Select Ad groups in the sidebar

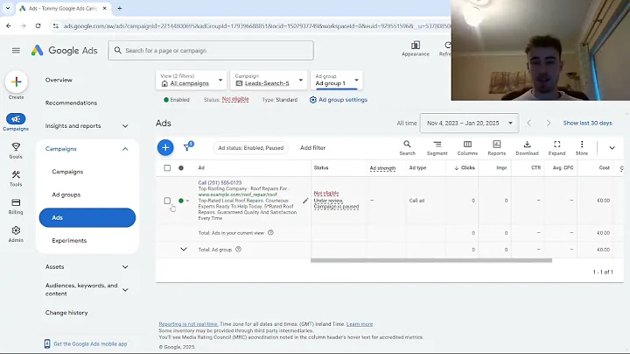coord(66,195)
